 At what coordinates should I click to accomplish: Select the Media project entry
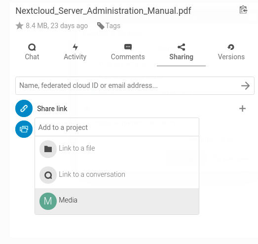point(117,201)
